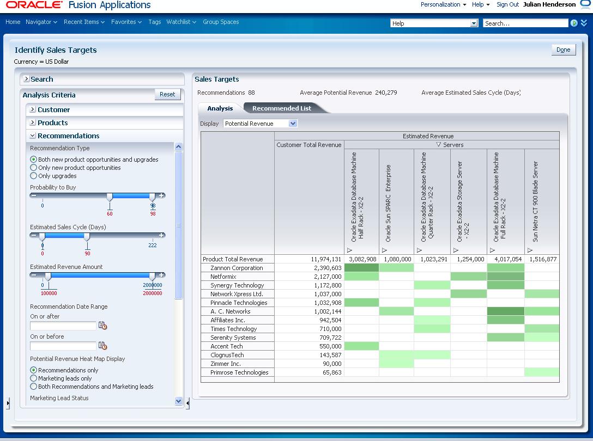Click the sort triangle under Oracle Sun SPARC Enterprise column
This screenshot has width=593, height=441.
[385, 249]
